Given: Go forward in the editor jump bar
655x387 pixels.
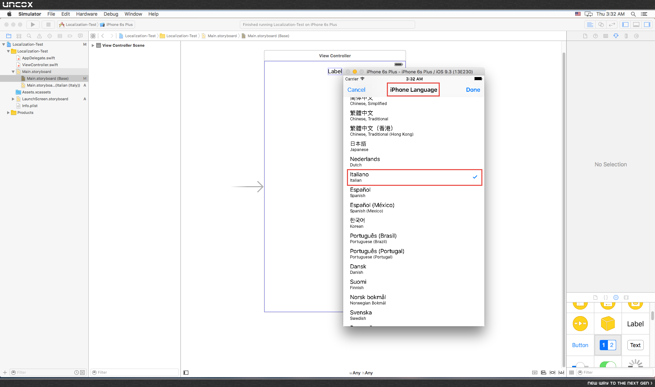Looking at the screenshot, I should 112,36.
